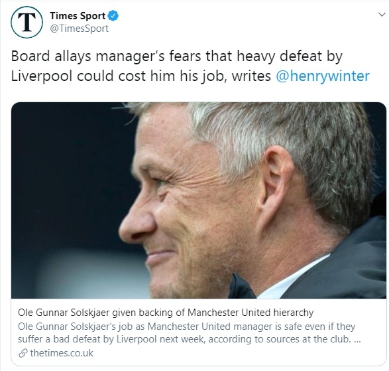Open the @henrywinter mention
The image size is (389, 371).
click(323, 76)
